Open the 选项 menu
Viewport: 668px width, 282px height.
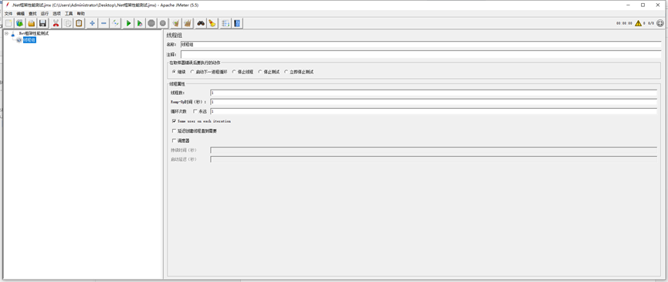tap(56, 14)
